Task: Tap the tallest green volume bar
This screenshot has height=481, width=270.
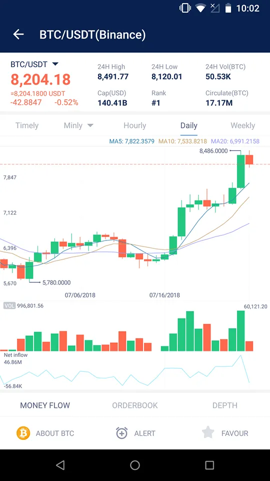Action: coord(241,331)
